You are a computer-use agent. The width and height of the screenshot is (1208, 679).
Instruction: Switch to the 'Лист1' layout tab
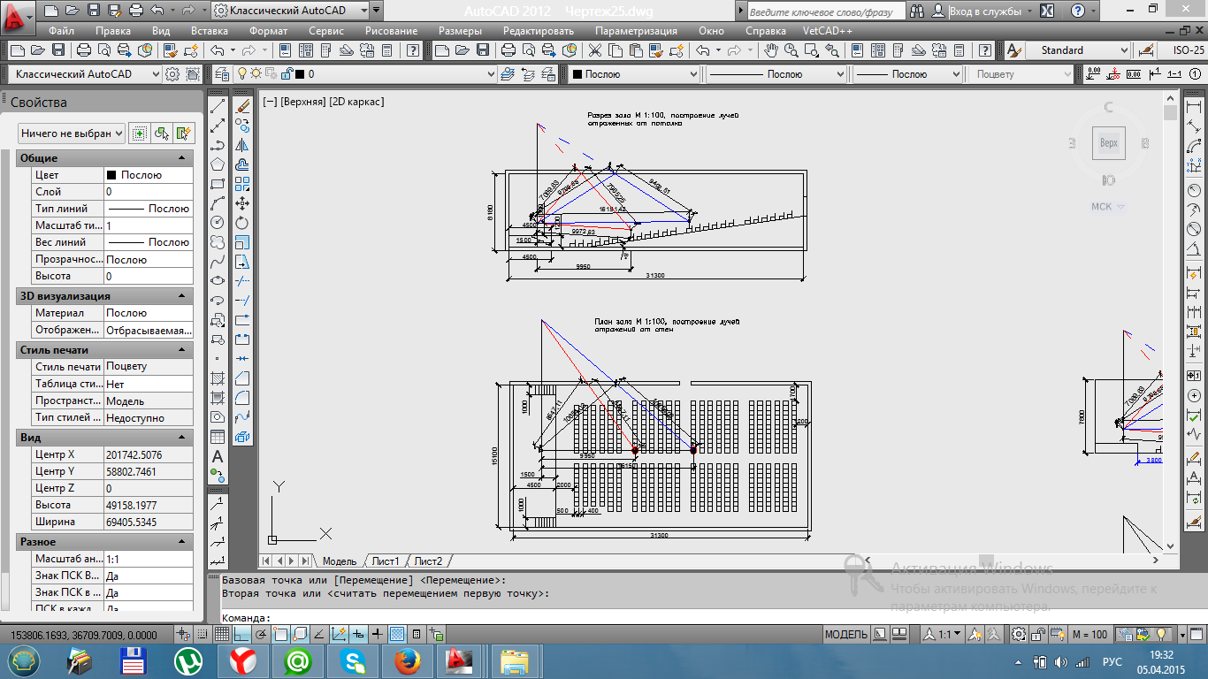click(385, 561)
